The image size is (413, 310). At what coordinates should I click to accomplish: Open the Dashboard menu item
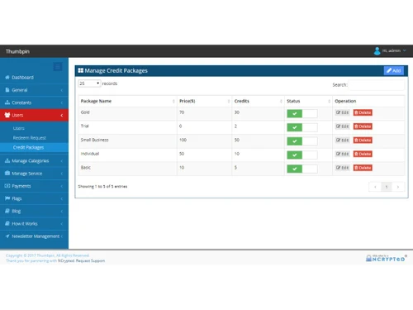[x=34, y=77]
